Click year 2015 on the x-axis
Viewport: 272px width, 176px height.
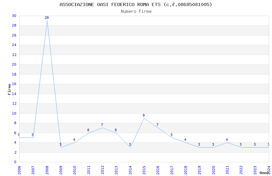coord(144,170)
